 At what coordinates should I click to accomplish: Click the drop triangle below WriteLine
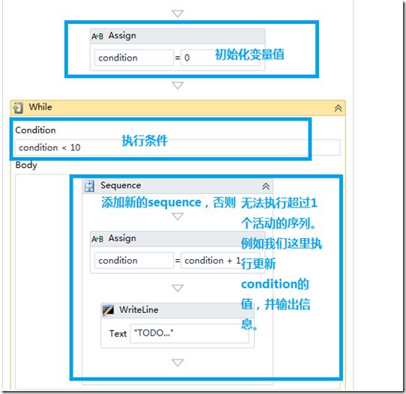178,363
